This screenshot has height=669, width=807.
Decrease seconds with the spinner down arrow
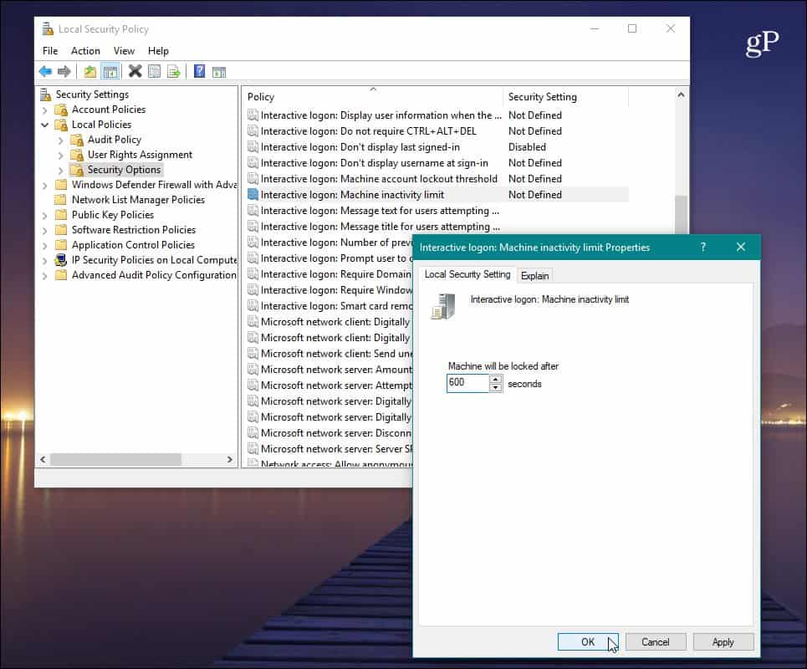click(x=496, y=387)
